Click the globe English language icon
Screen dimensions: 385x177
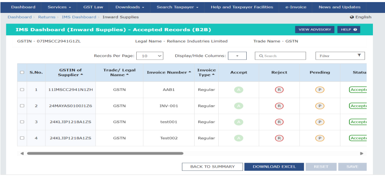(352, 17)
